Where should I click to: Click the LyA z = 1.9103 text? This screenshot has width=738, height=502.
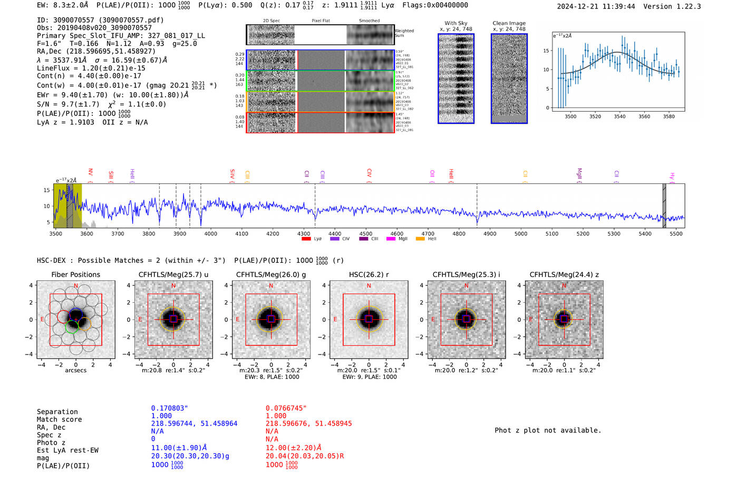[x=65, y=122]
